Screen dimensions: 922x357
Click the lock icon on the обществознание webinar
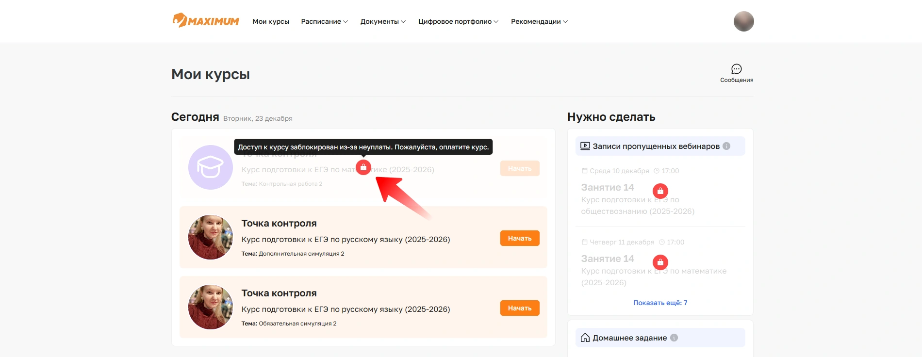click(660, 191)
